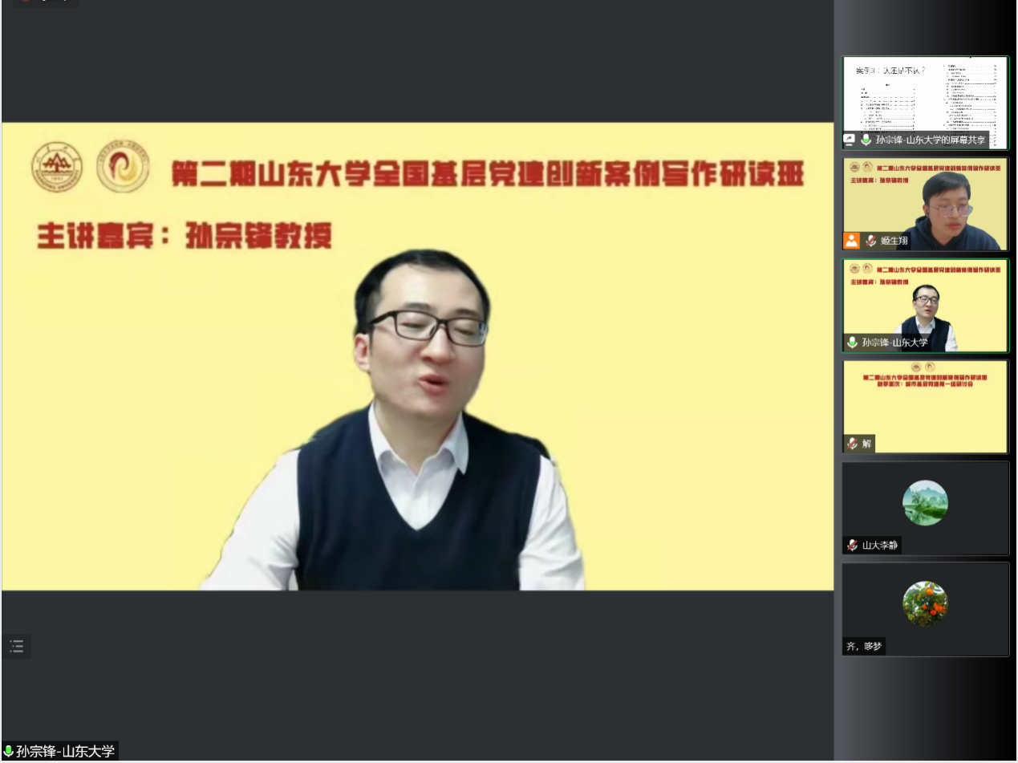Click microphone icon on 孙宗锋-山东大学的屏幕共享 tile
Screen dimensions: 1018x763
click(866, 140)
